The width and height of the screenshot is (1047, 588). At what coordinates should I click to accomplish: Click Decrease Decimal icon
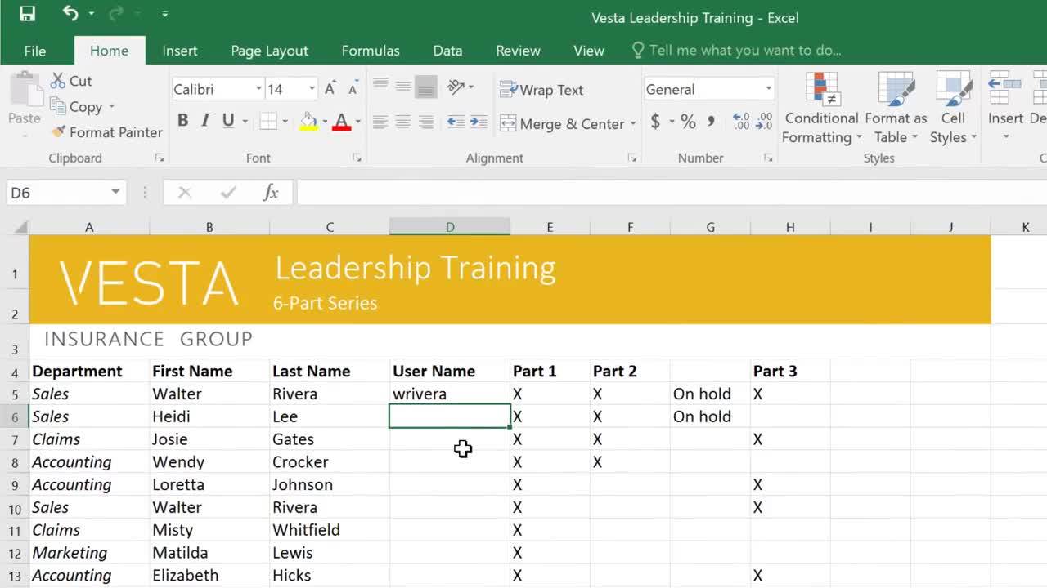pos(764,122)
